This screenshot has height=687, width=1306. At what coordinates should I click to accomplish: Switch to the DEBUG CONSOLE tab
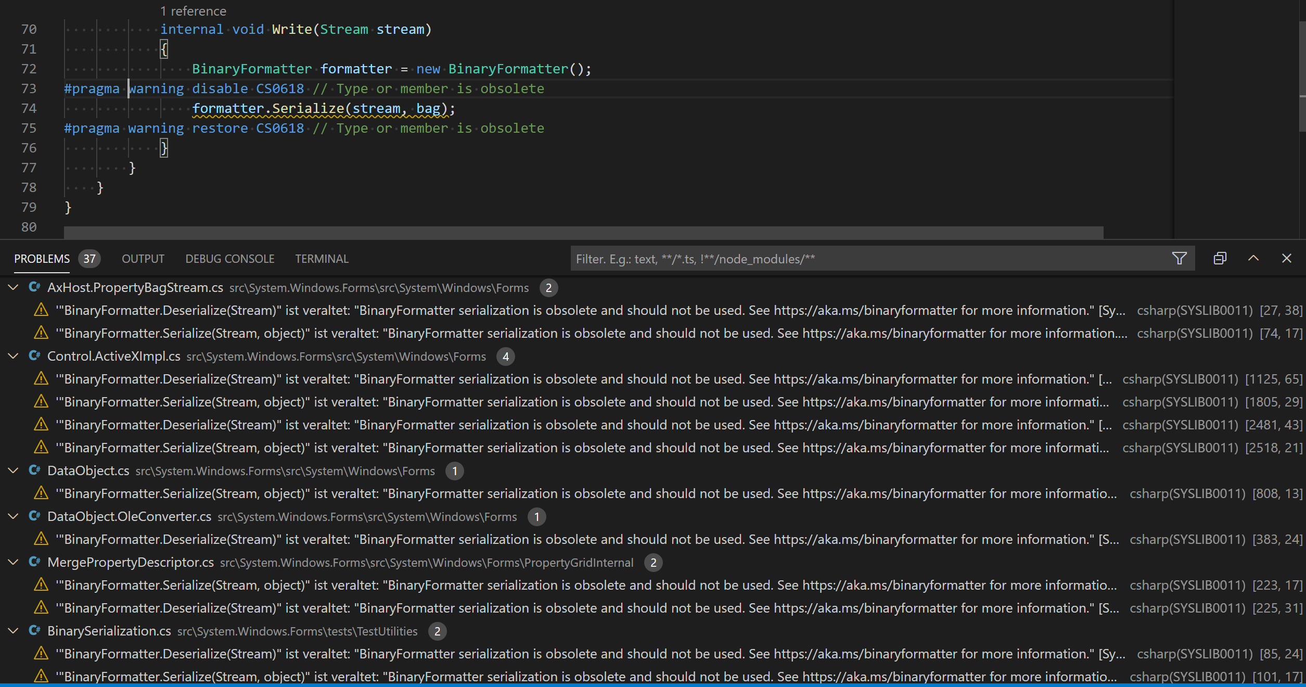(x=229, y=258)
